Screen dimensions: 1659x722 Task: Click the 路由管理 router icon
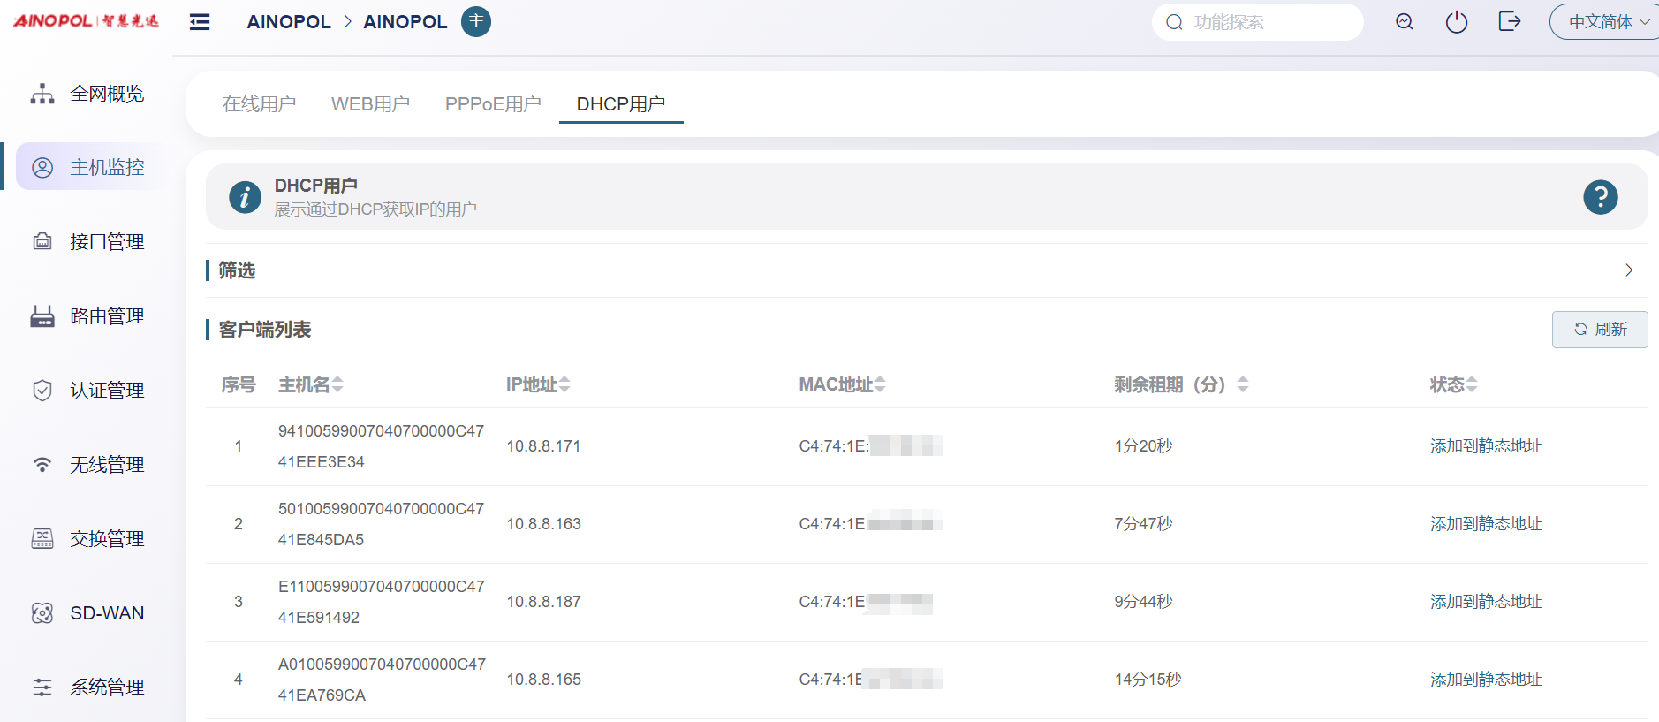(42, 316)
